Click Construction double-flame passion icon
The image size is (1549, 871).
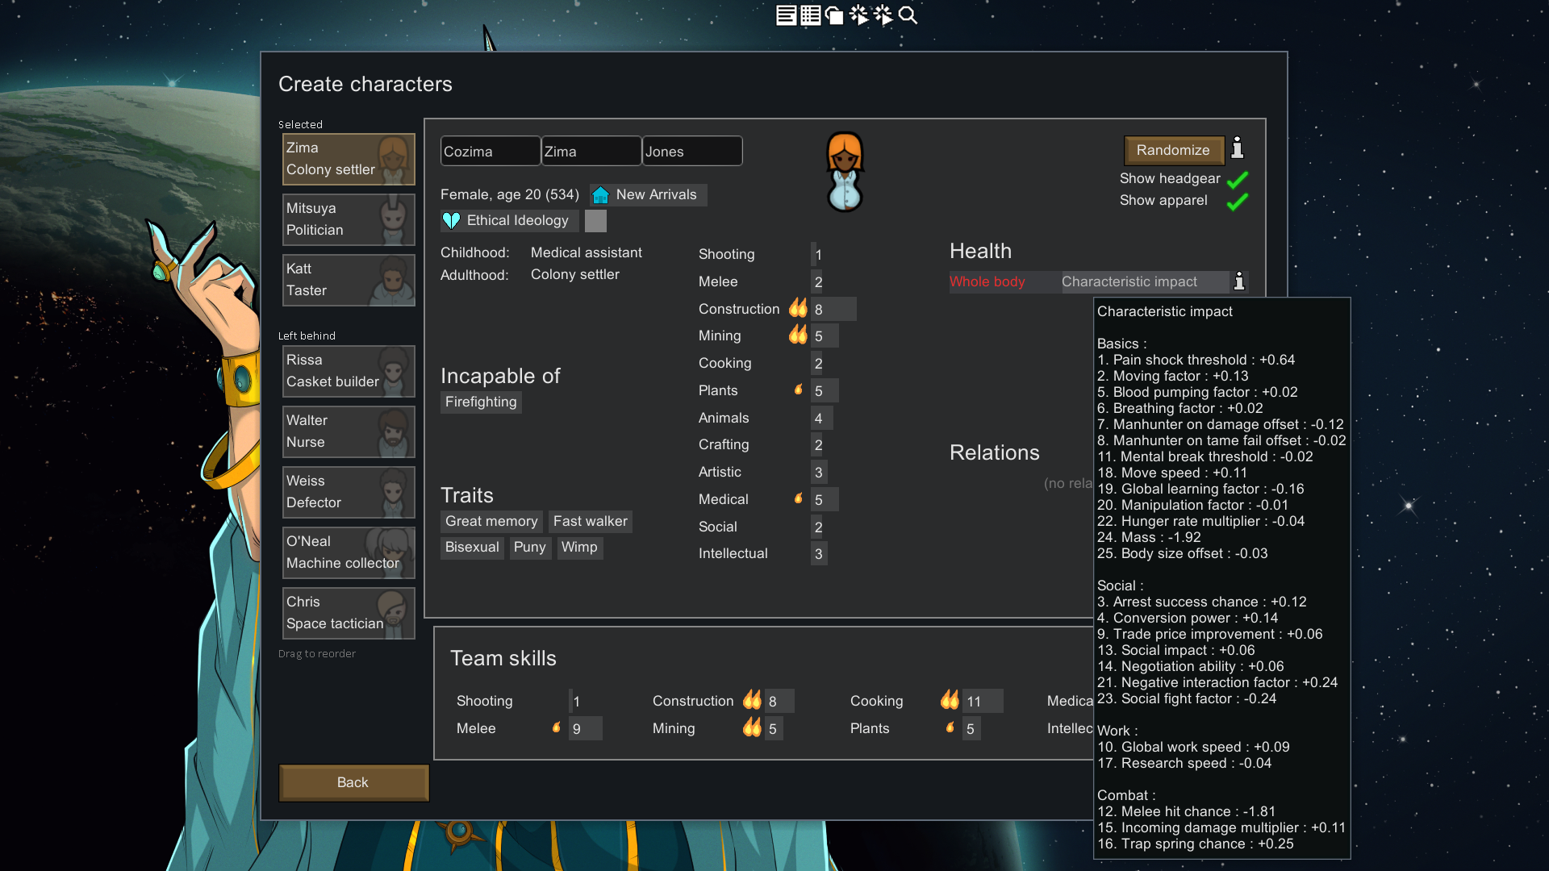pyautogui.click(x=798, y=308)
